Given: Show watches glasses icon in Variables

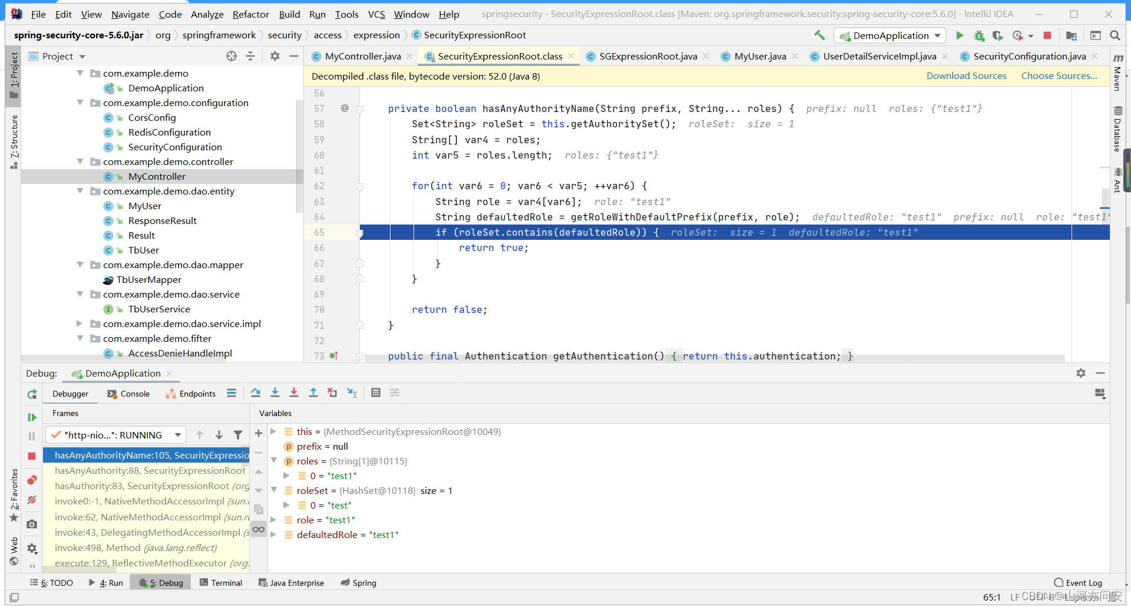Looking at the screenshot, I should (258, 529).
